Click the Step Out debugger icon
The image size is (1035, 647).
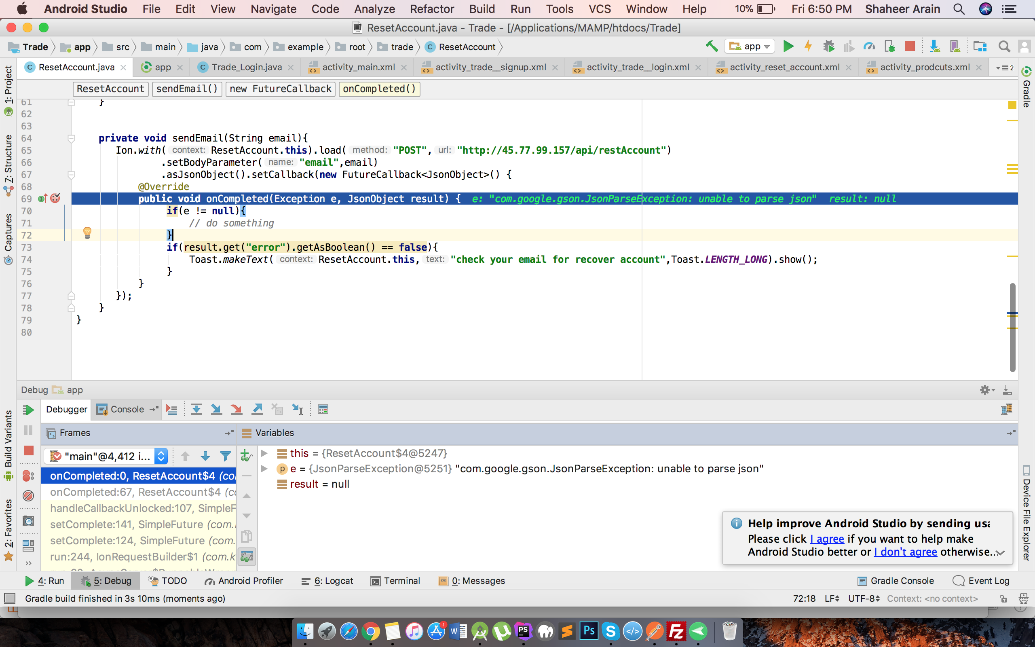pyautogui.click(x=257, y=410)
